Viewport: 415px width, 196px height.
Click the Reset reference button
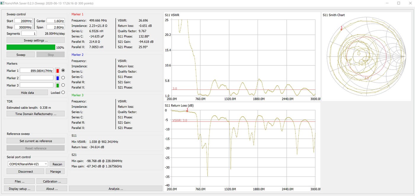[x=36, y=148]
